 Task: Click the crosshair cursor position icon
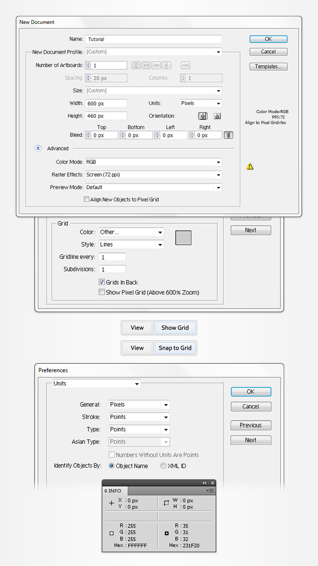coord(111,503)
